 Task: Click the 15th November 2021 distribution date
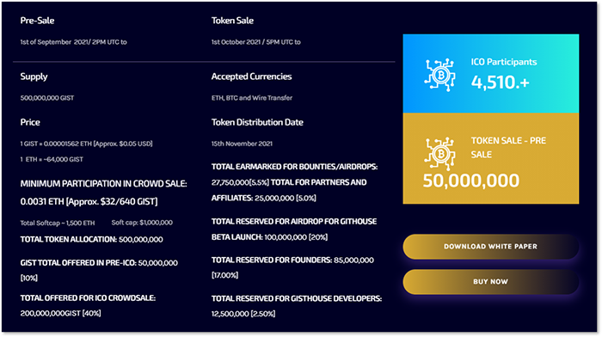click(x=242, y=144)
